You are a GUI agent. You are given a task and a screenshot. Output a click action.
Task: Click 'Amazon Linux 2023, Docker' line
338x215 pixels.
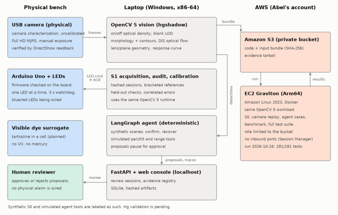point(271,102)
